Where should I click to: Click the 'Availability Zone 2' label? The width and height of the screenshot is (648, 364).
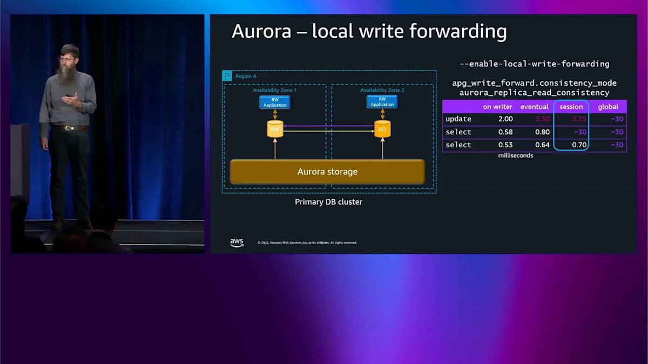click(382, 90)
